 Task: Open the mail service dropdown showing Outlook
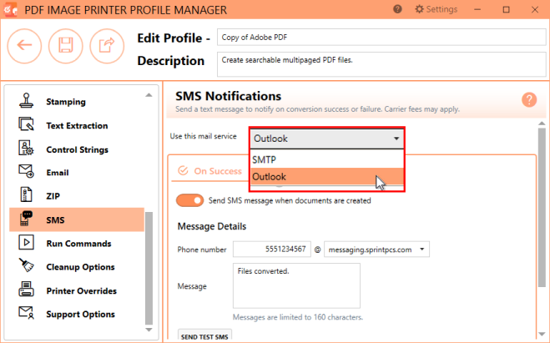pos(327,139)
